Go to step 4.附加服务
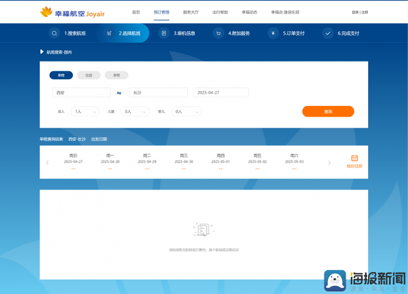Image resolution: width=408 pixels, height=294 pixels. tap(239, 33)
